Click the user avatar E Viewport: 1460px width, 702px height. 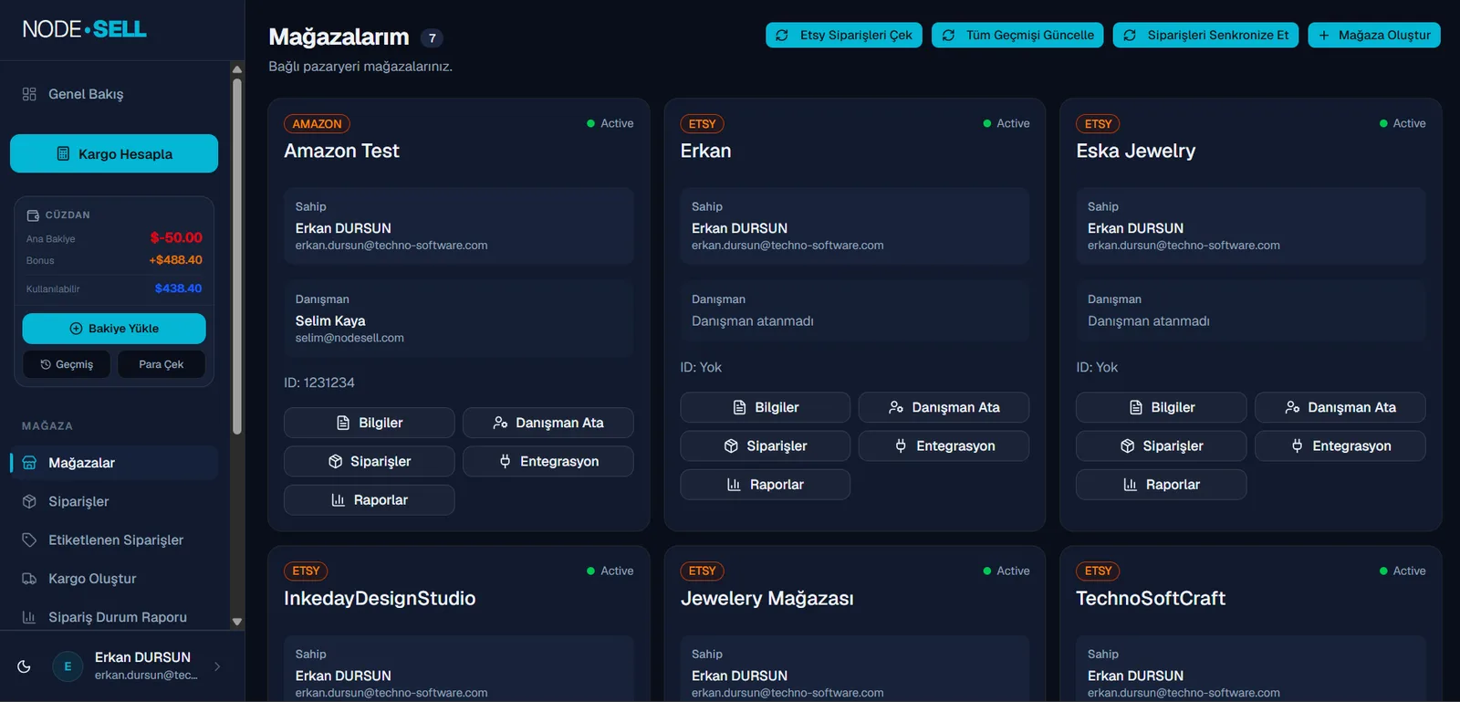point(68,666)
